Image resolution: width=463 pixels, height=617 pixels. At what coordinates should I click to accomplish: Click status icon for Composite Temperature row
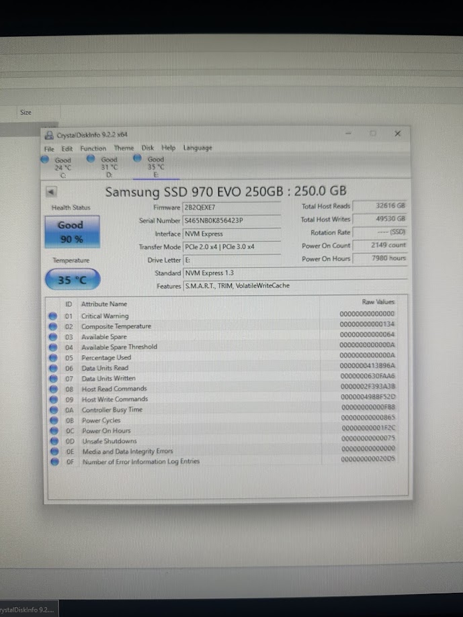coord(53,326)
